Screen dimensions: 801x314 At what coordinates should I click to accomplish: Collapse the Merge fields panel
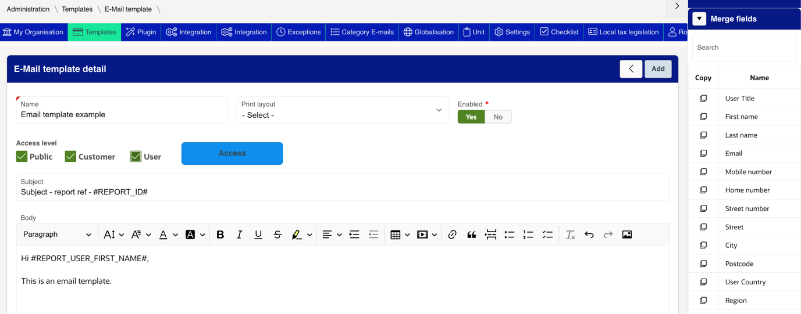699,19
